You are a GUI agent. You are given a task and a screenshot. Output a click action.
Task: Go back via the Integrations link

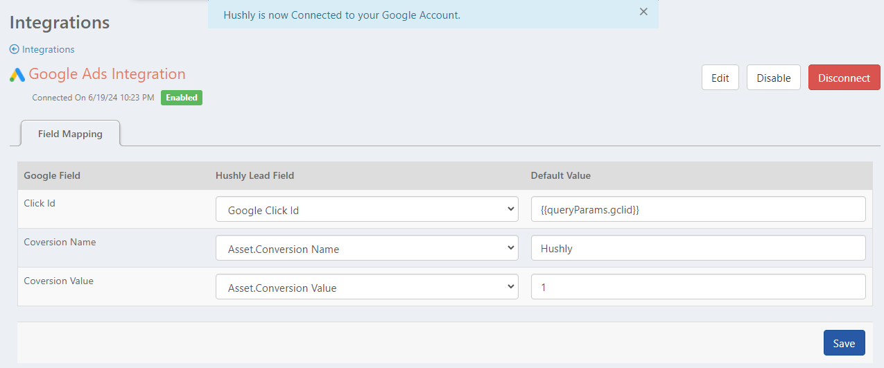[48, 49]
